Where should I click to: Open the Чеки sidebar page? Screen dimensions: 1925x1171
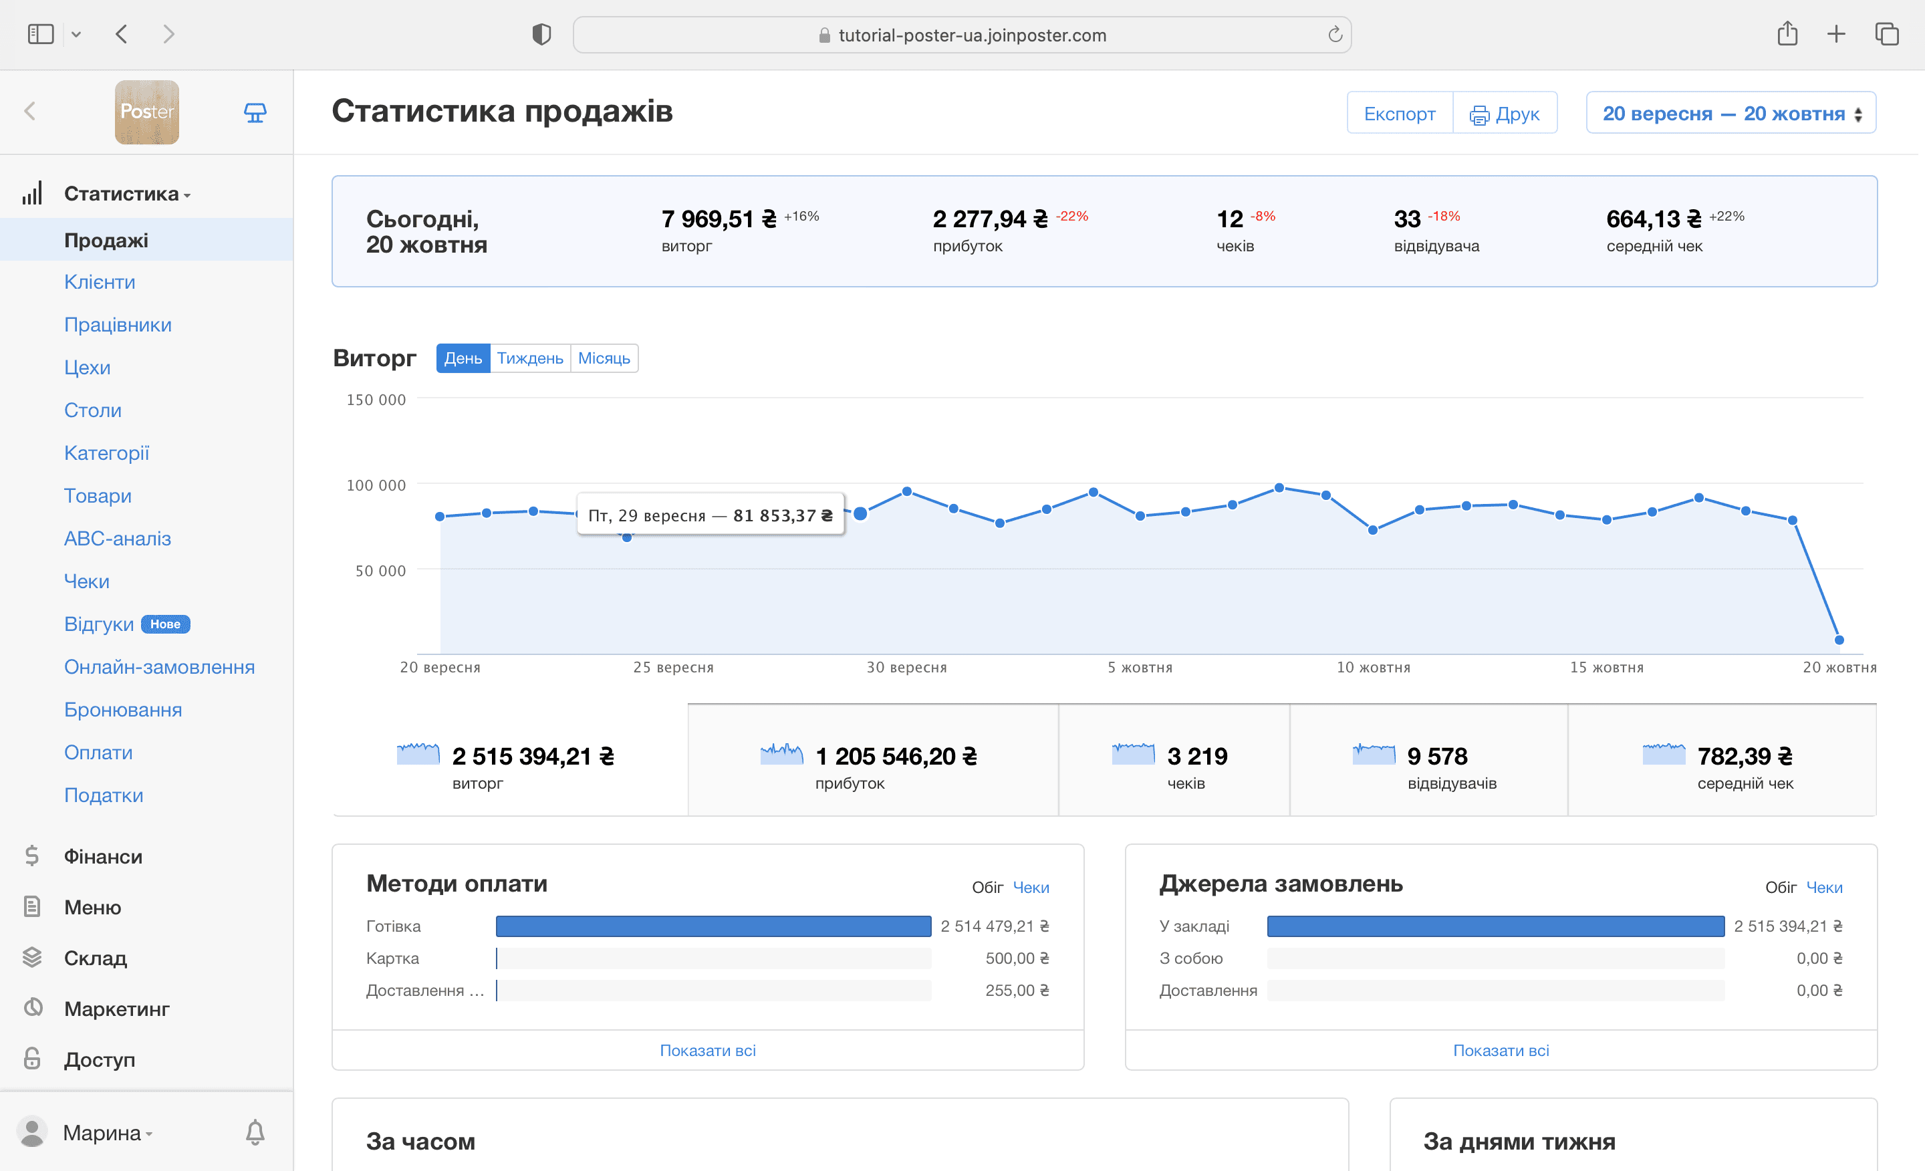coord(87,582)
